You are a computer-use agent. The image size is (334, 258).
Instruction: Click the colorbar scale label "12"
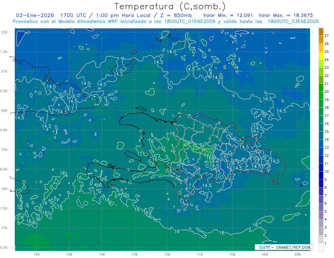tap(327, 156)
